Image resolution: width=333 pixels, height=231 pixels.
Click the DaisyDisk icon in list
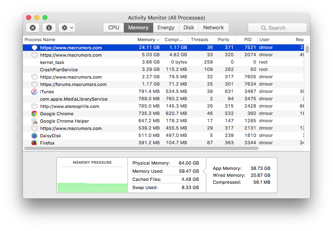point(34,136)
